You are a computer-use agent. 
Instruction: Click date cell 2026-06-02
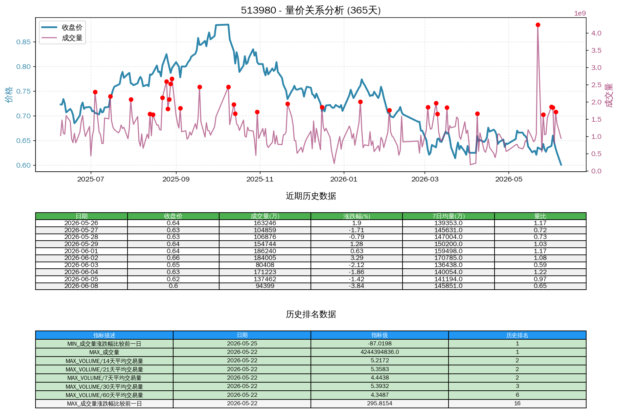[82, 258]
